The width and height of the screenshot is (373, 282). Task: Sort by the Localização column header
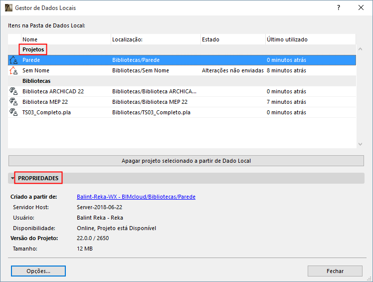pos(156,39)
